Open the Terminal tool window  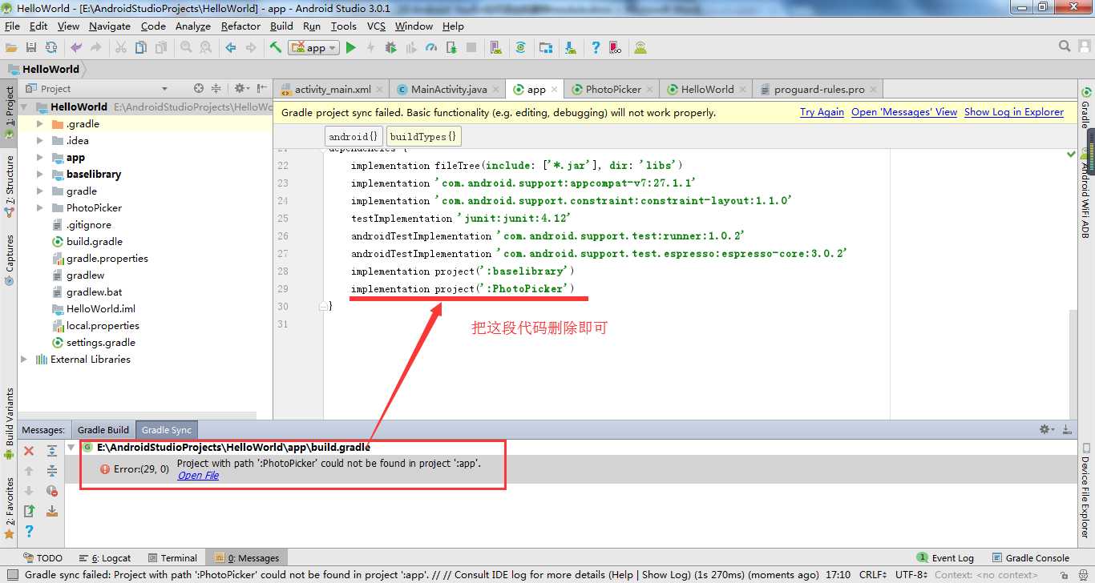(x=172, y=558)
